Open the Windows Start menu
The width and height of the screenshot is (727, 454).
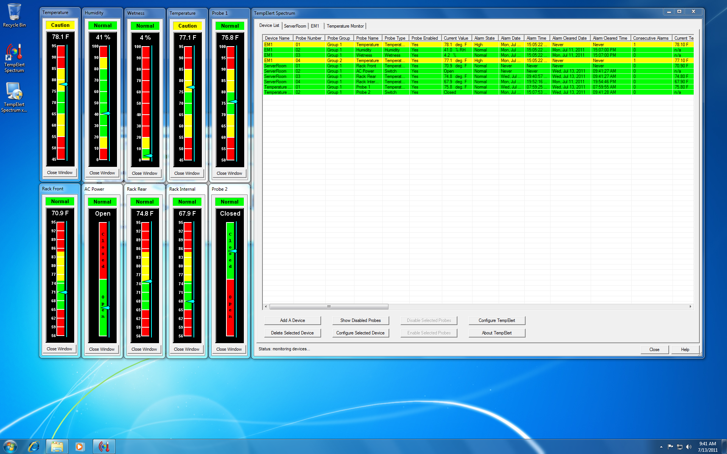(x=10, y=447)
